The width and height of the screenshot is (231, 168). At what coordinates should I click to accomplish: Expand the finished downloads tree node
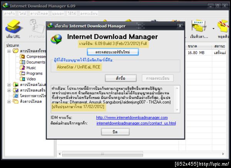click(9, 90)
